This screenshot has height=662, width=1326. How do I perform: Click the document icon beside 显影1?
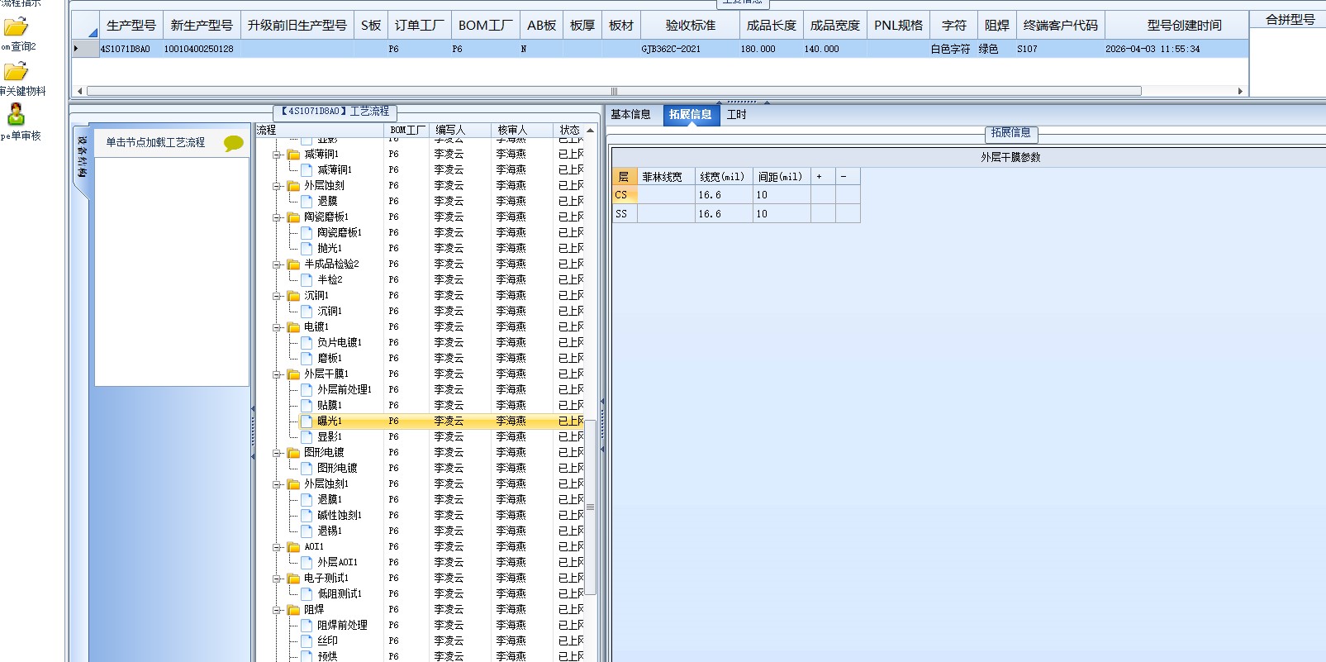(307, 436)
